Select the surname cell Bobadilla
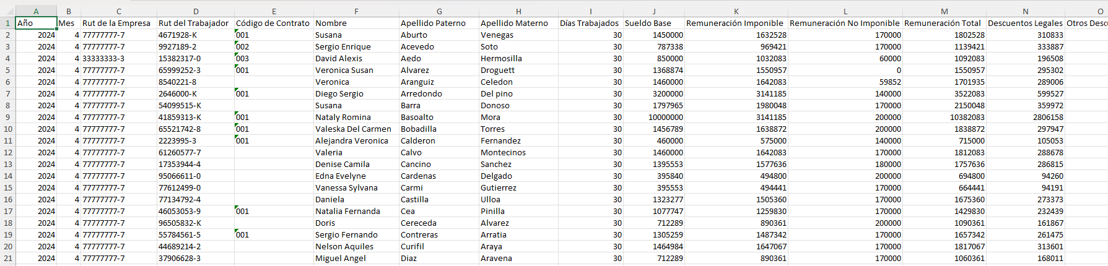Image resolution: width=1108 pixels, height=266 pixels. 438,129
